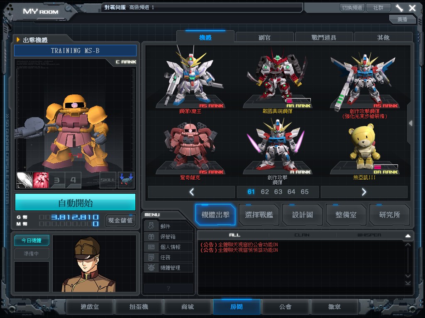
Task: Click the storage box (保管箱) icon
Action: pyautogui.click(x=151, y=236)
